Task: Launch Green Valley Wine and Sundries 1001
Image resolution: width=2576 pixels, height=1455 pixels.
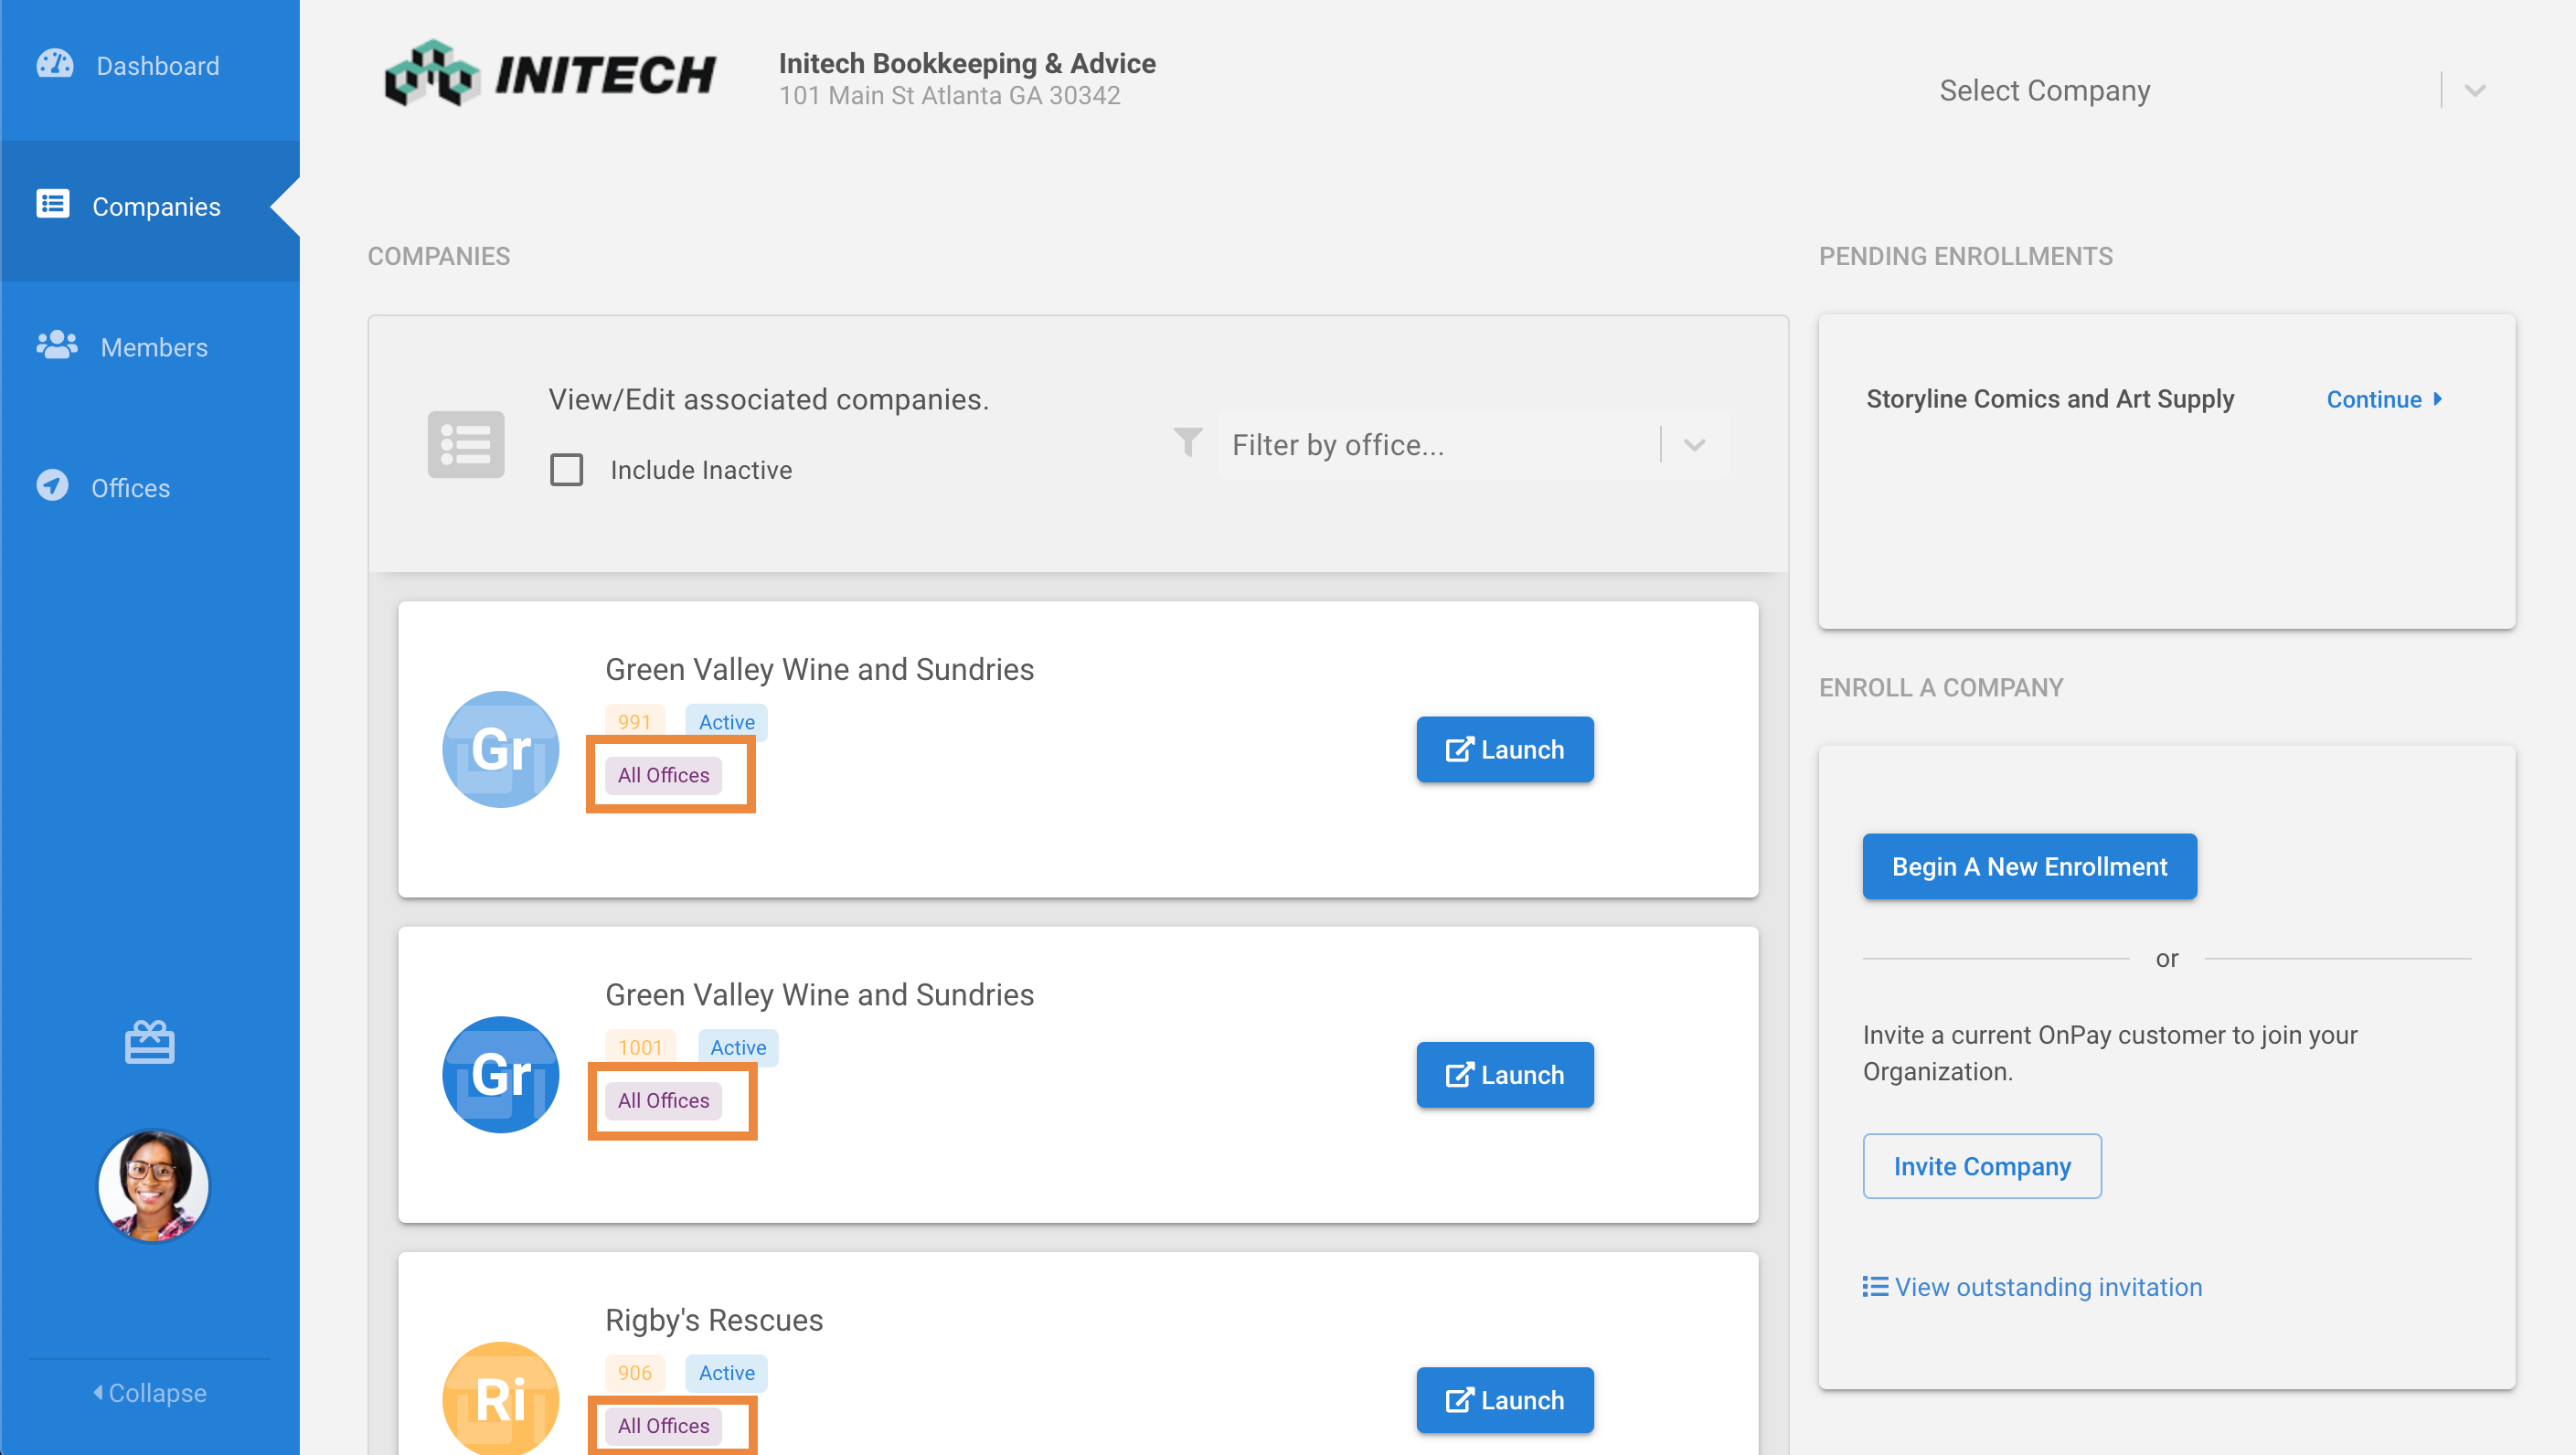Action: [1505, 1075]
